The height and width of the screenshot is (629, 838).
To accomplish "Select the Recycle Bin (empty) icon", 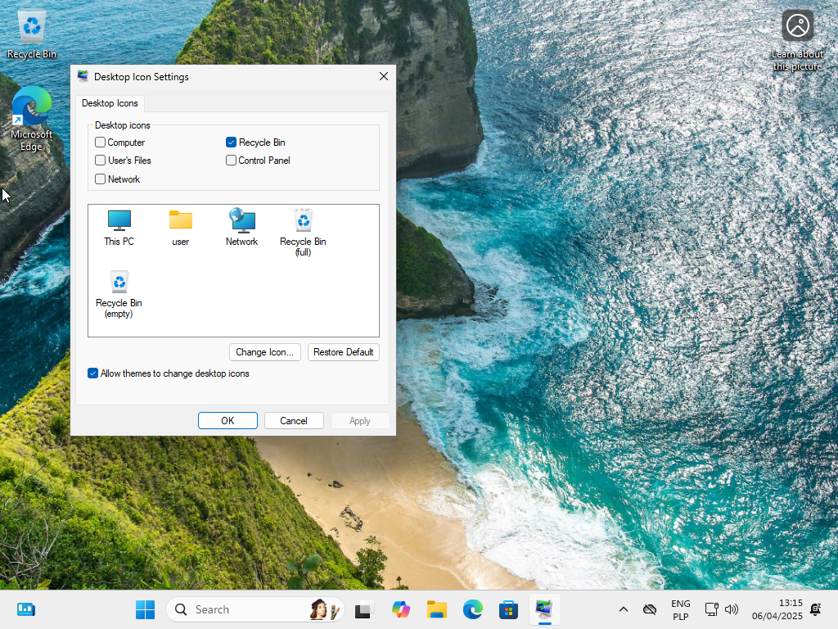I will coord(119,293).
